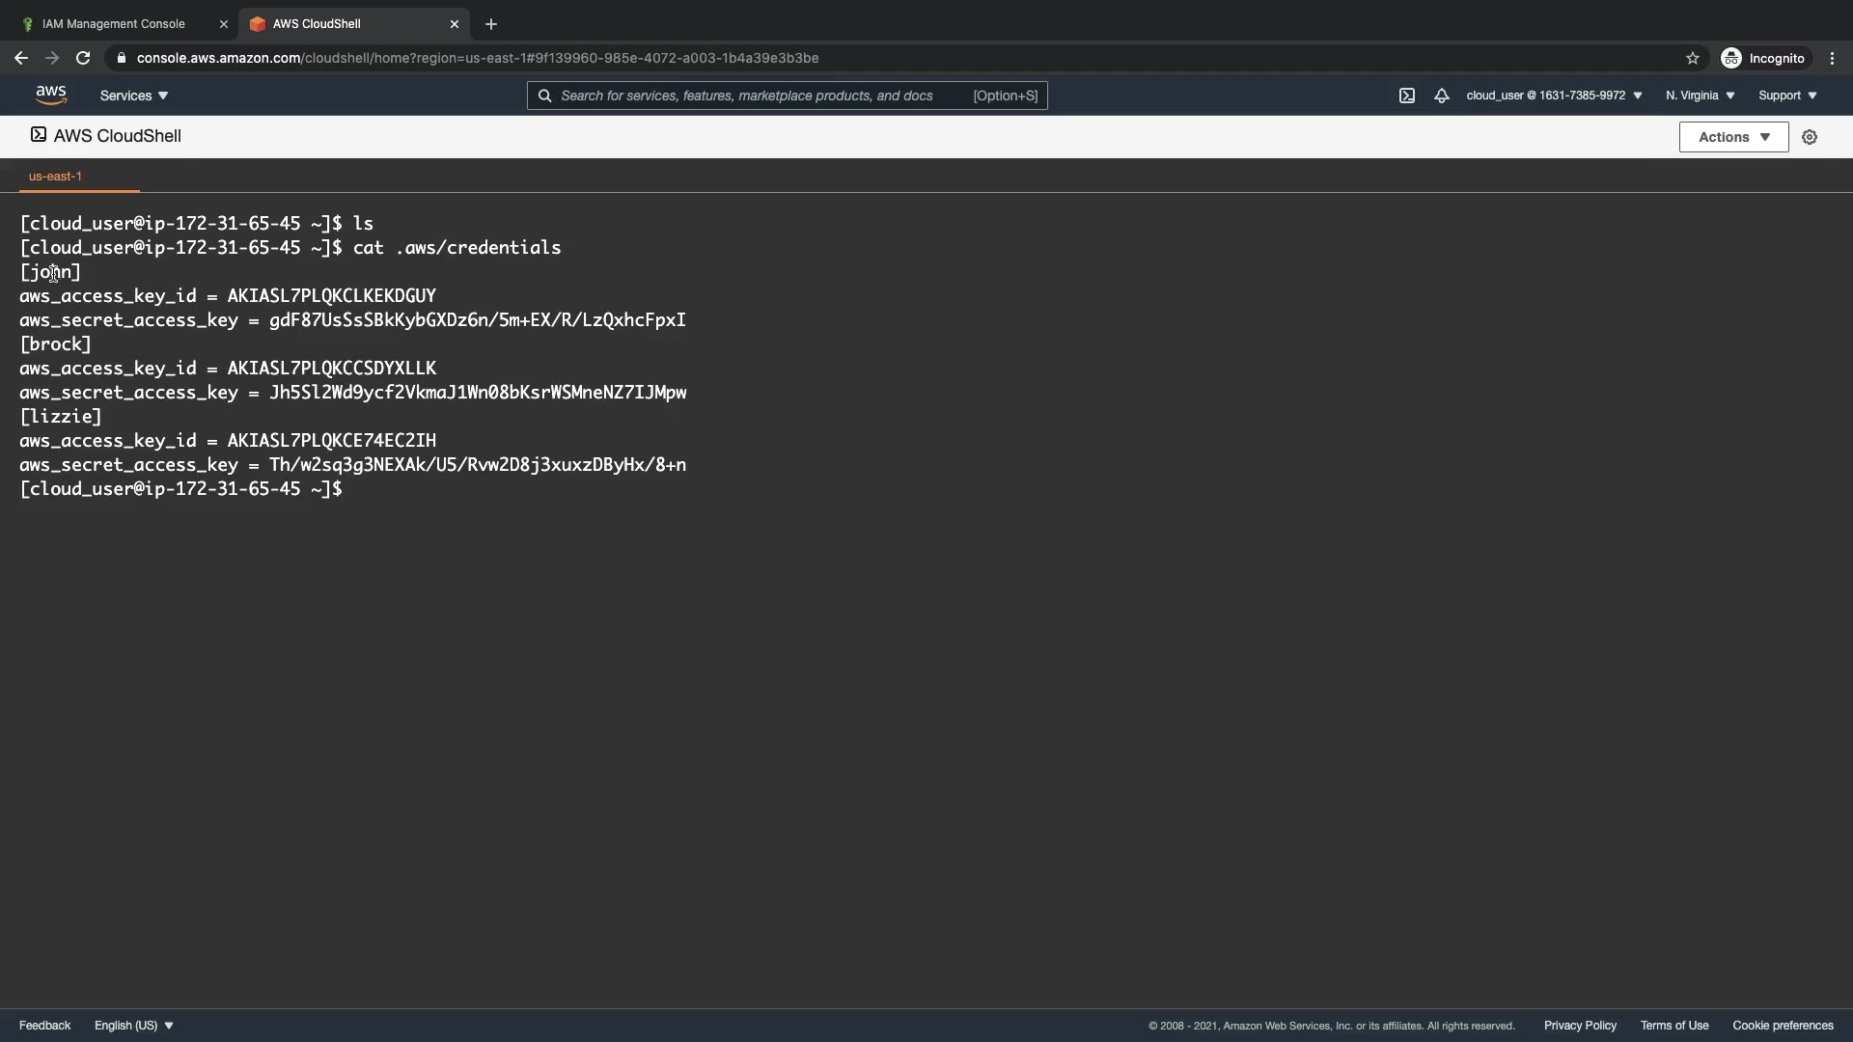Click the browser reload icon
The image size is (1853, 1042).
pyautogui.click(x=83, y=58)
